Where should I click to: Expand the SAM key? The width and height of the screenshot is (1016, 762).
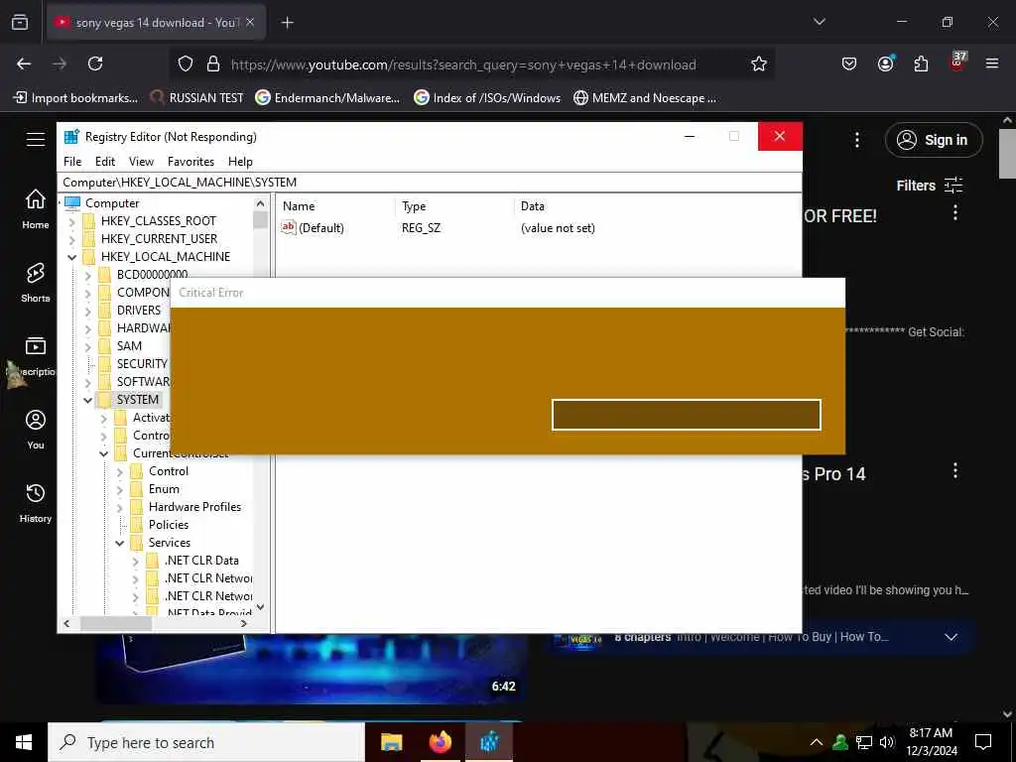point(88,346)
